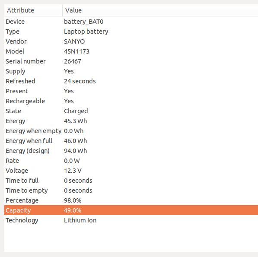The height and width of the screenshot is (257, 258).
Task: Select the Vendor SANYO row
Action: [131, 41]
